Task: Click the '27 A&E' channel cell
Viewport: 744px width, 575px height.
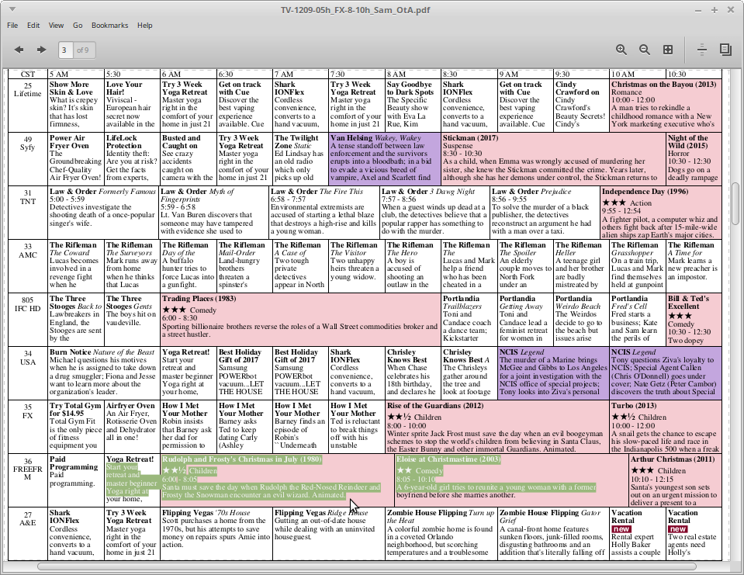Action: [x=27, y=534]
